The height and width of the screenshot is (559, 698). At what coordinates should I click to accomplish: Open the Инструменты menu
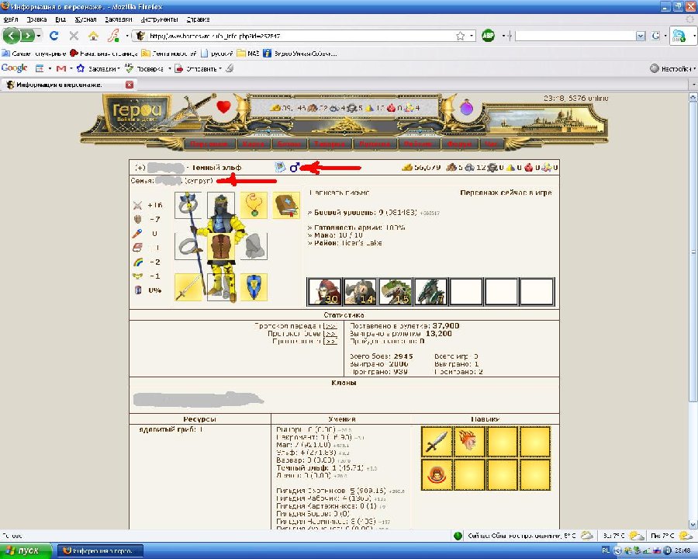159,19
